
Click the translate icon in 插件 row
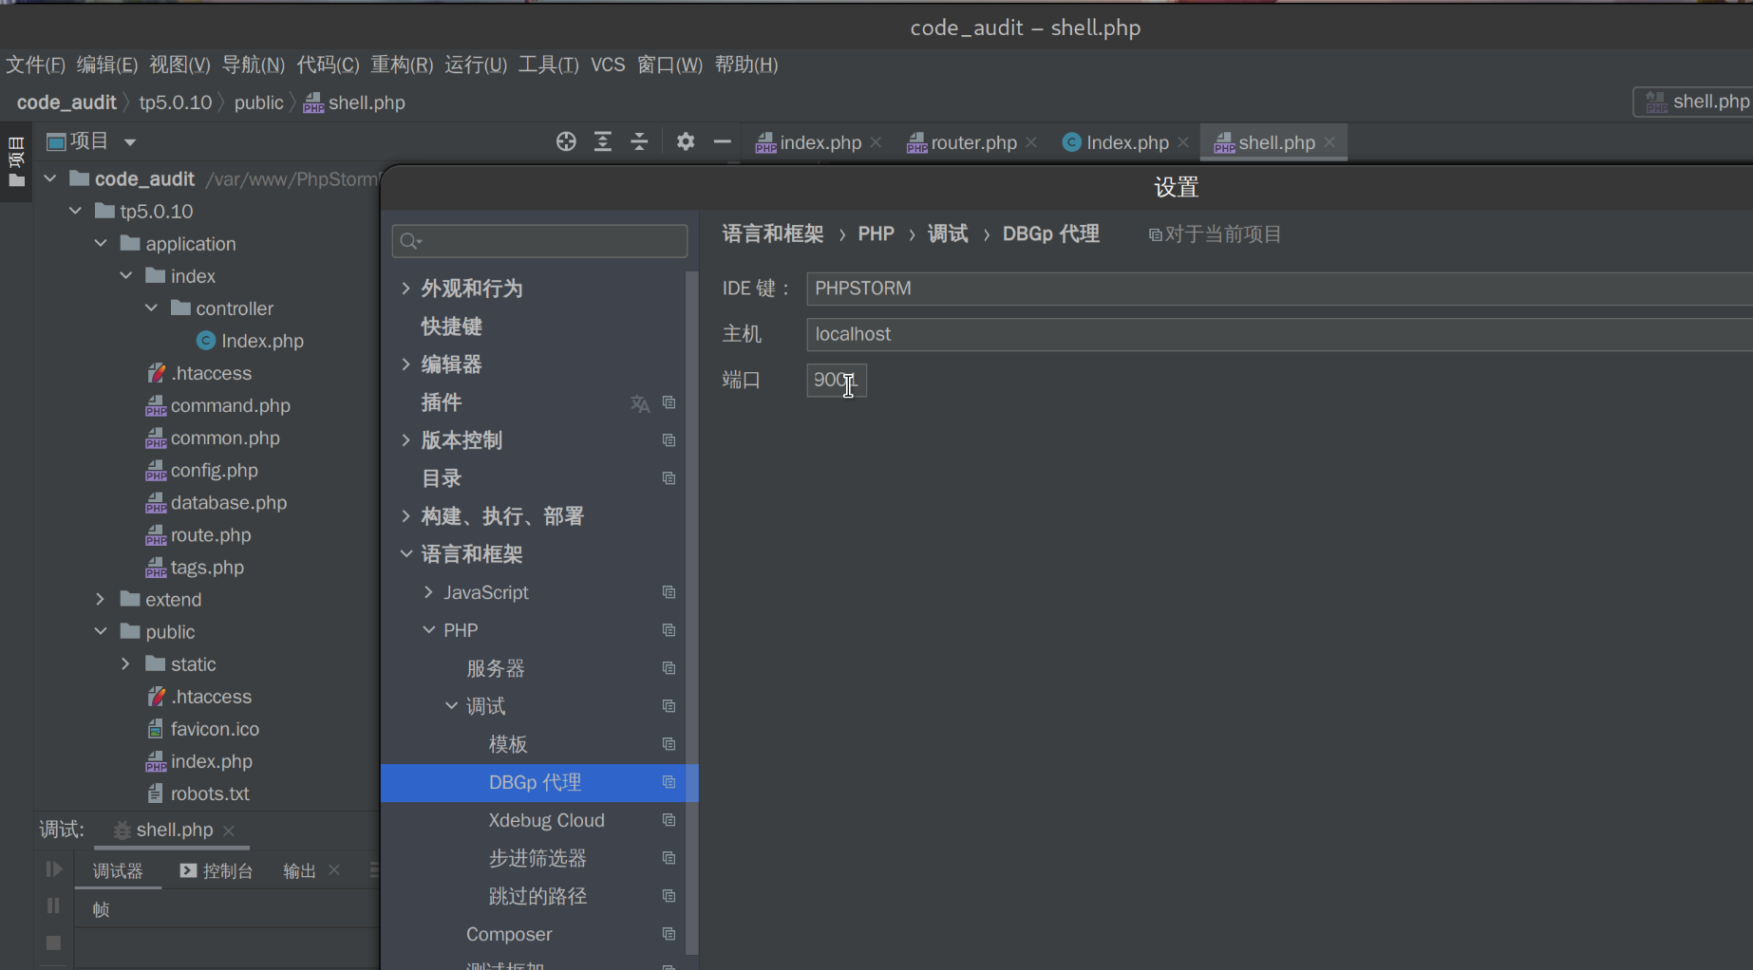coord(640,403)
